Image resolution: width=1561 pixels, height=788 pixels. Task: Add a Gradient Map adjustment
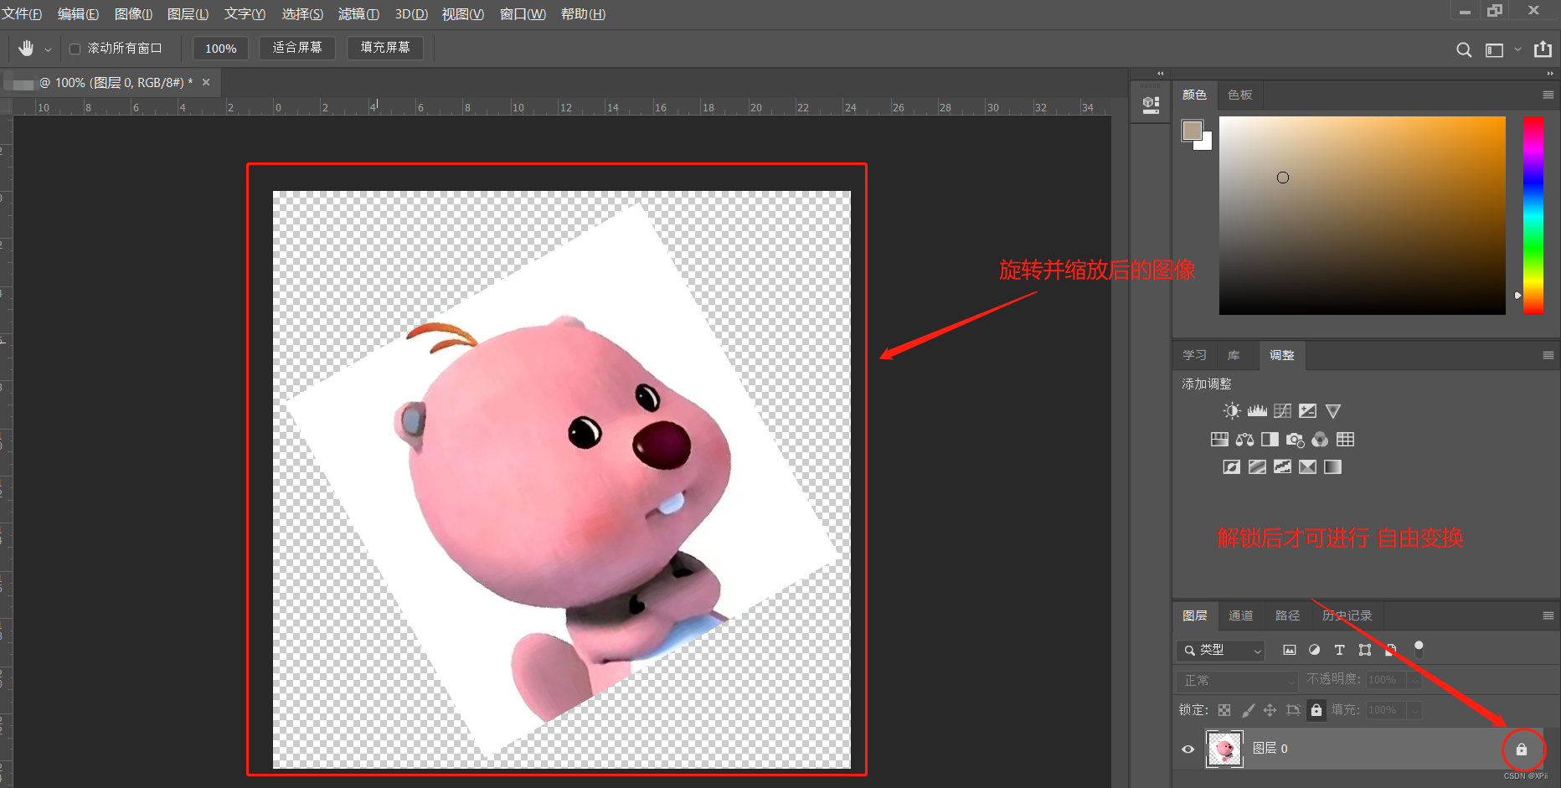click(1332, 467)
